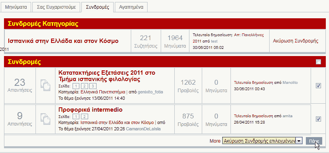Screen dimensions: 329x153
Task: Open the Προφορικά intermedio topic
Action: tap(91, 110)
